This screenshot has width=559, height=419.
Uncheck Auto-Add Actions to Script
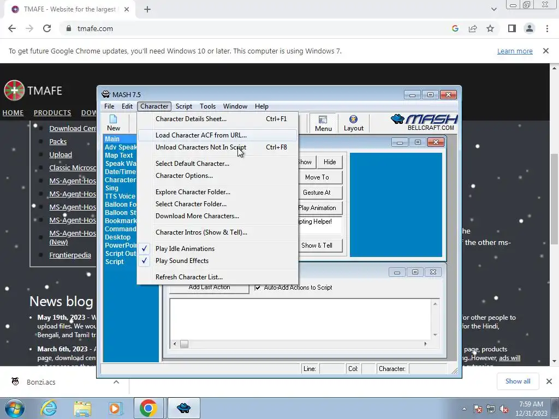coord(258,288)
